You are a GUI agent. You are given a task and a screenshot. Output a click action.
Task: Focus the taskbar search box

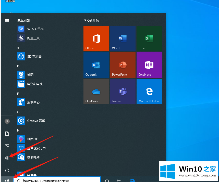[x=57, y=180]
